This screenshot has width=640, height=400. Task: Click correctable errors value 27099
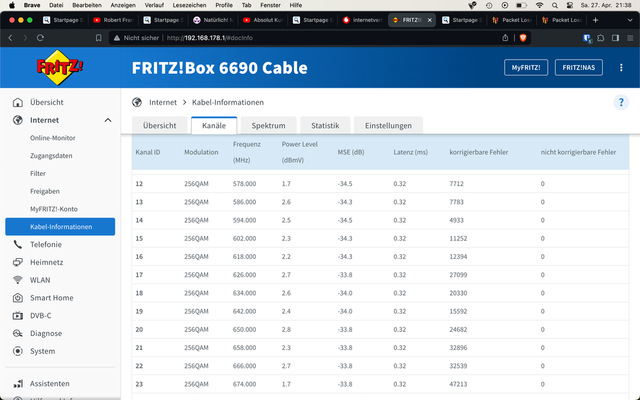pos(458,275)
